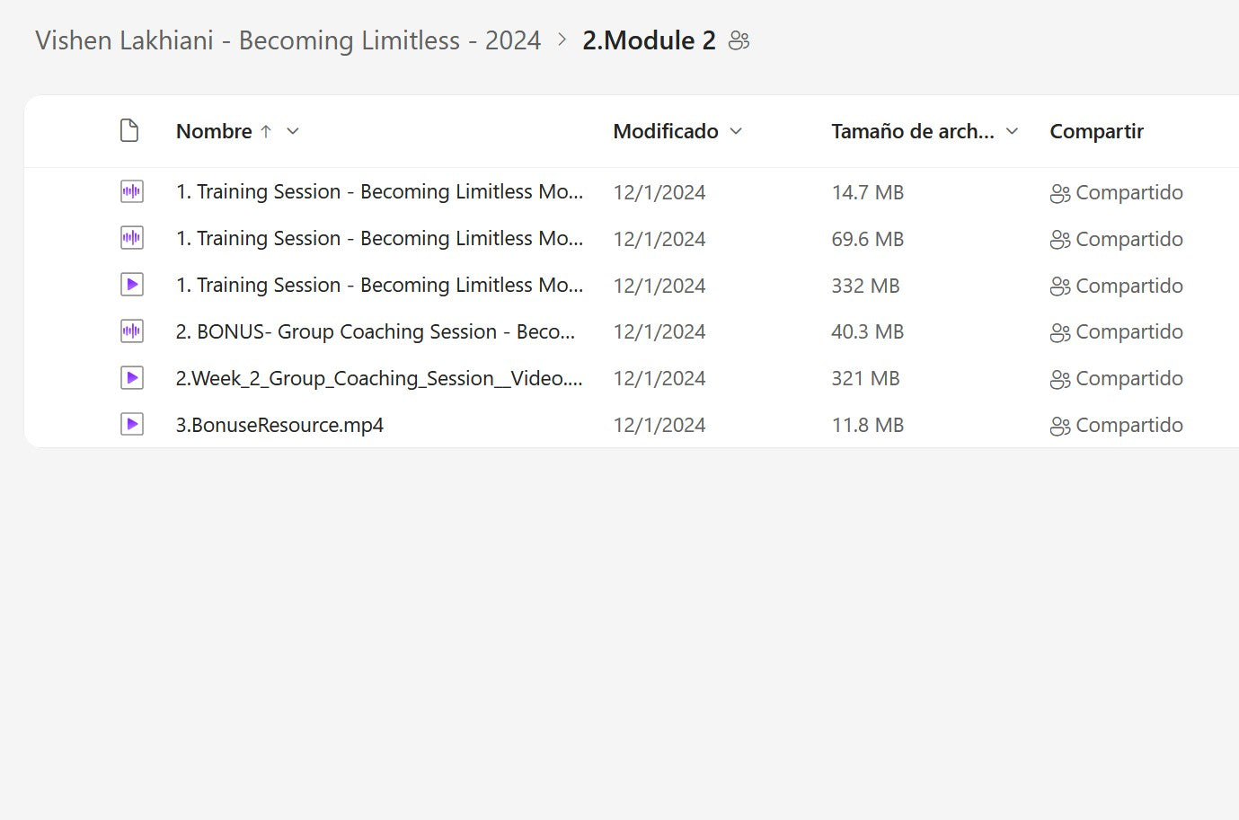This screenshot has width=1239, height=820.
Task: Click the video icon of 3.BonuseResource.mp4
Action: pos(132,425)
